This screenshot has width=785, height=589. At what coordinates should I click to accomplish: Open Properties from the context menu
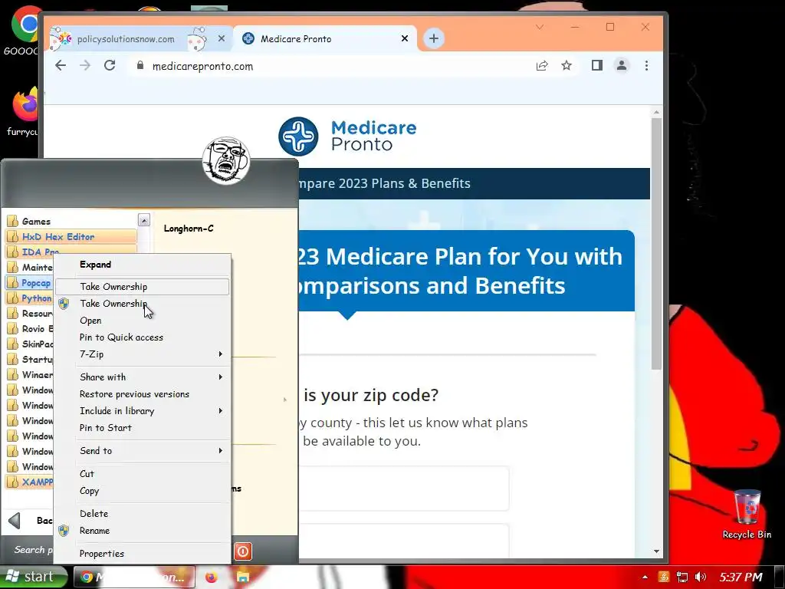tap(142, 554)
